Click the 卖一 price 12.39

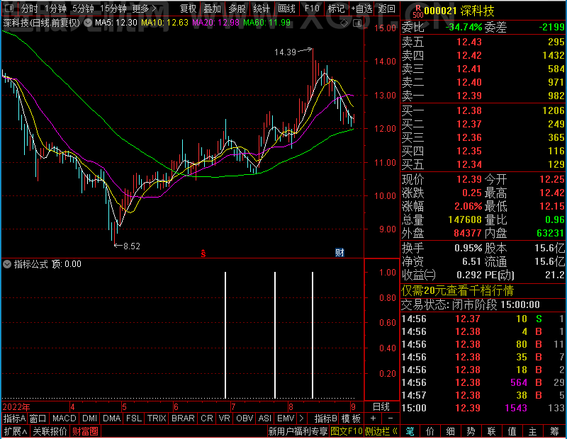point(469,96)
